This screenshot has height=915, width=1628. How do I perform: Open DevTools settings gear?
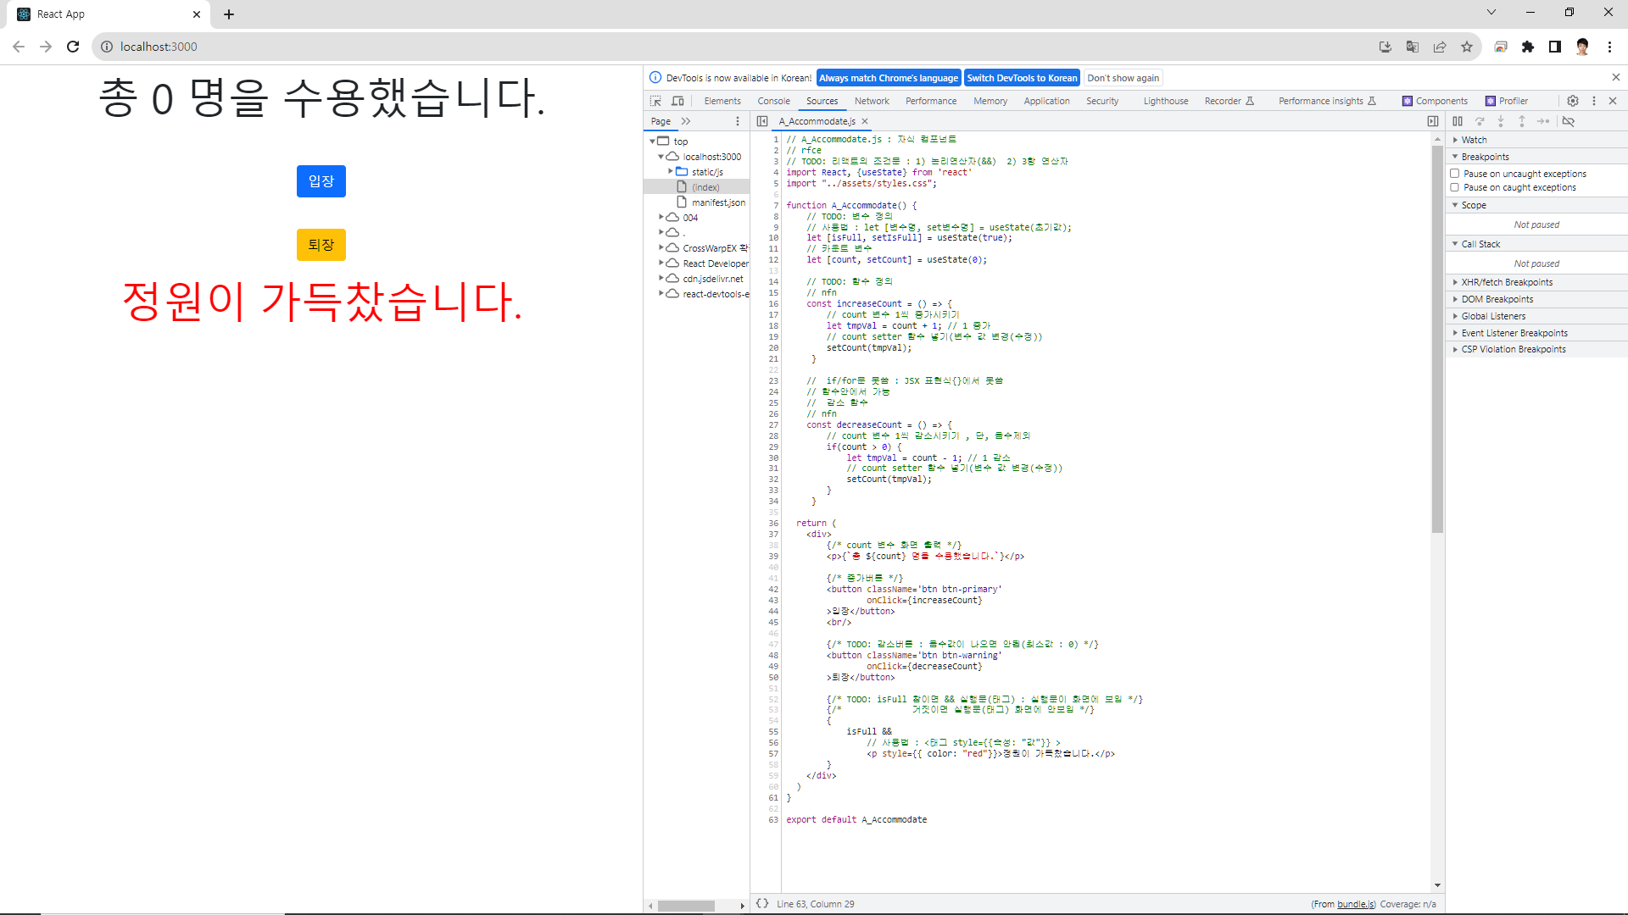1573,101
